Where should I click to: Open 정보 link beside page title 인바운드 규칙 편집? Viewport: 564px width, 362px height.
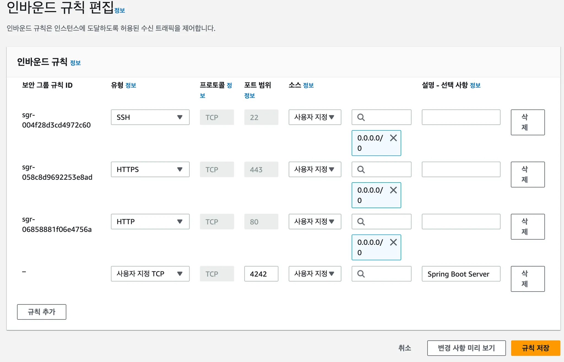(x=120, y=10)
